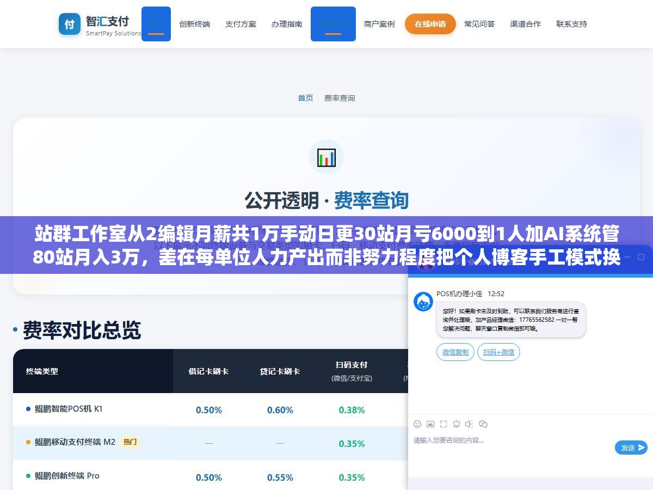Click the 费率对比总览 heading

[x=82, y=330]
